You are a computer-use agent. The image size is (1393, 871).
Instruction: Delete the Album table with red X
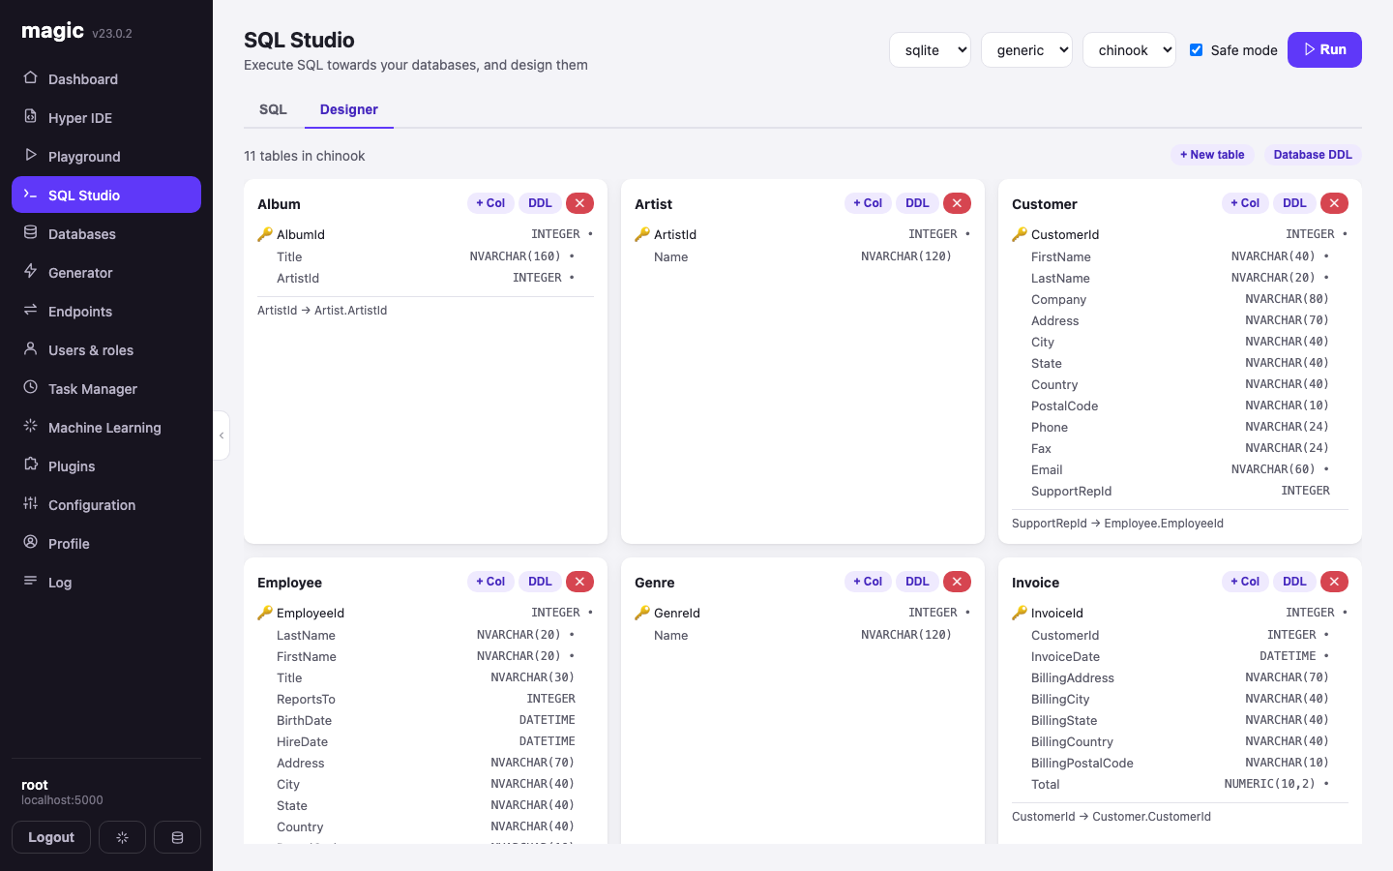click(x=579, y=203)
